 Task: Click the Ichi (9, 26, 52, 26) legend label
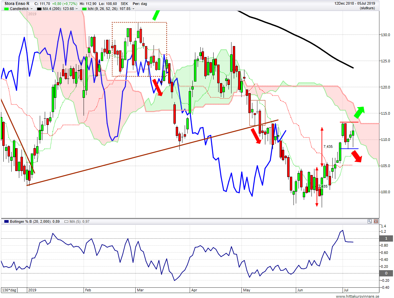tap(109, 9)
